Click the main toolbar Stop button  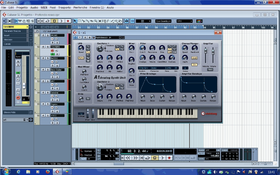tap(54, 21)
